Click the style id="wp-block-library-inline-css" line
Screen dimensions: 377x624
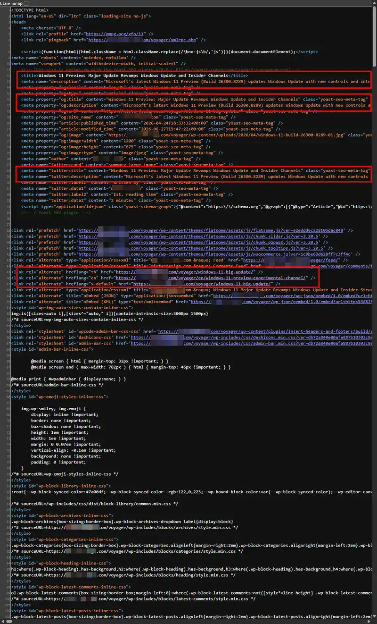(62, 485)
